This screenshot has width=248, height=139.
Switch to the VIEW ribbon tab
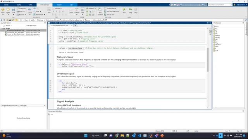coord(71,5)
